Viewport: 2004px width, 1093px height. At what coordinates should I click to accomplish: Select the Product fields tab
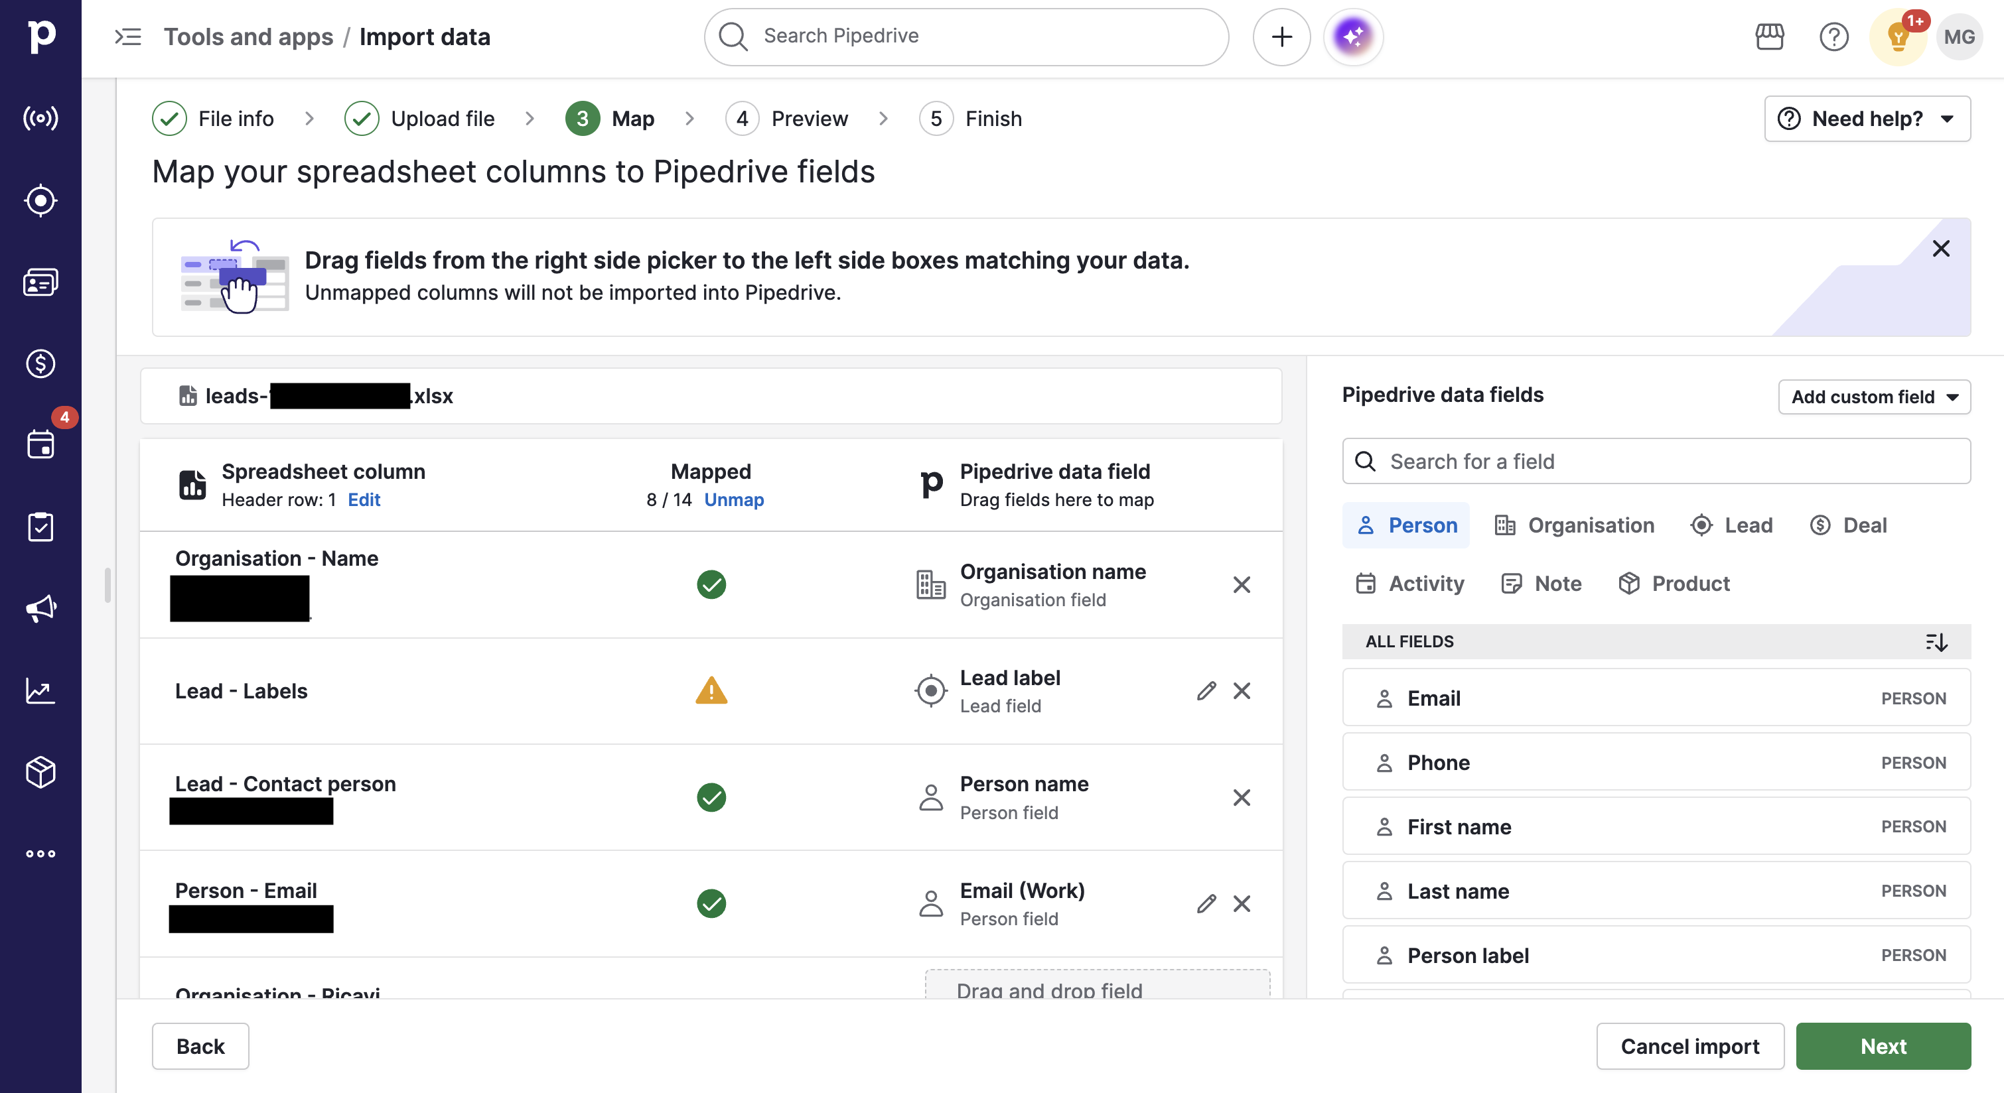pos(1674,584)
